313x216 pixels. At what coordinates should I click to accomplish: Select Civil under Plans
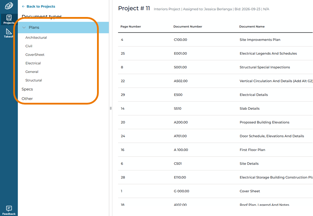pyautogui.click(x=29, y=46)
